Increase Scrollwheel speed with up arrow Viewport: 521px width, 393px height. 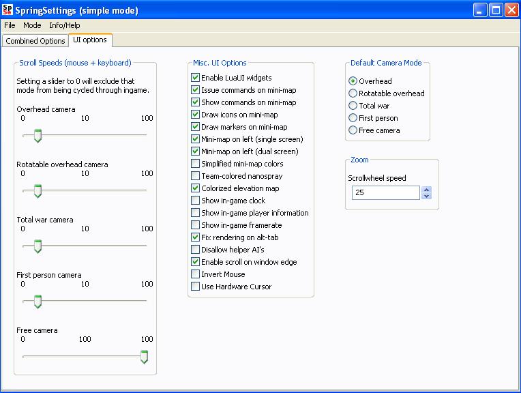click(427, 190)
